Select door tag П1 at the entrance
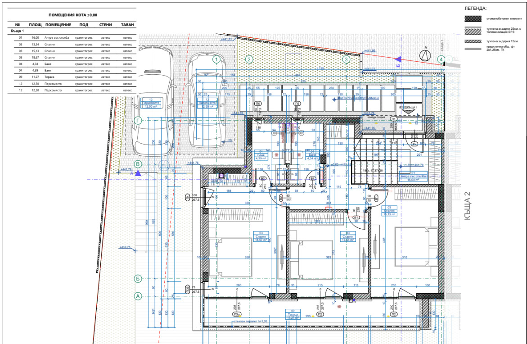 [394, 119]
